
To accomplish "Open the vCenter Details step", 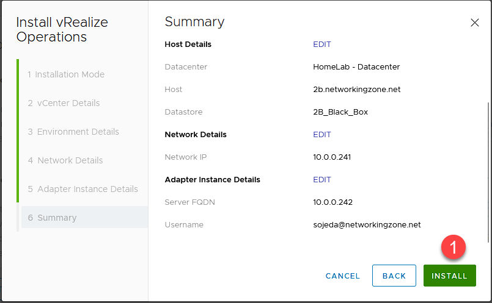I will (x=64, y=103).
